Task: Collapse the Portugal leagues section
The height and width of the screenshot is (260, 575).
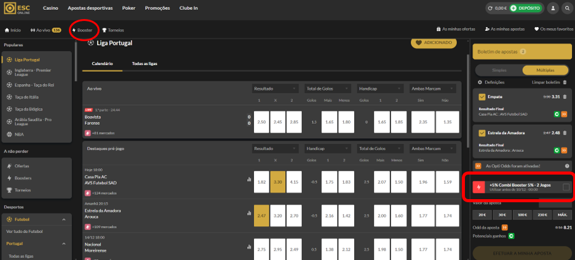Action: tap(64, 243)
